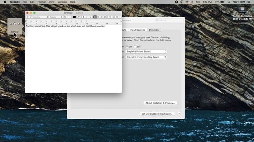
Task: Zoom the TextEdit window with green button
Action: pyautogui.click(x=35, y=13)
